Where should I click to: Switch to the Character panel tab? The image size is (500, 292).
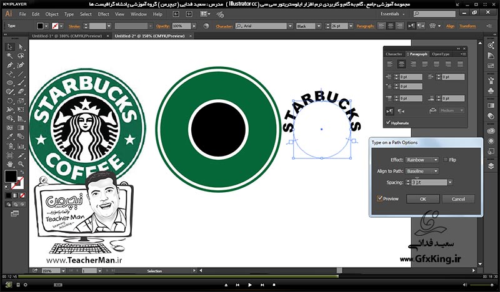[394, 54]
